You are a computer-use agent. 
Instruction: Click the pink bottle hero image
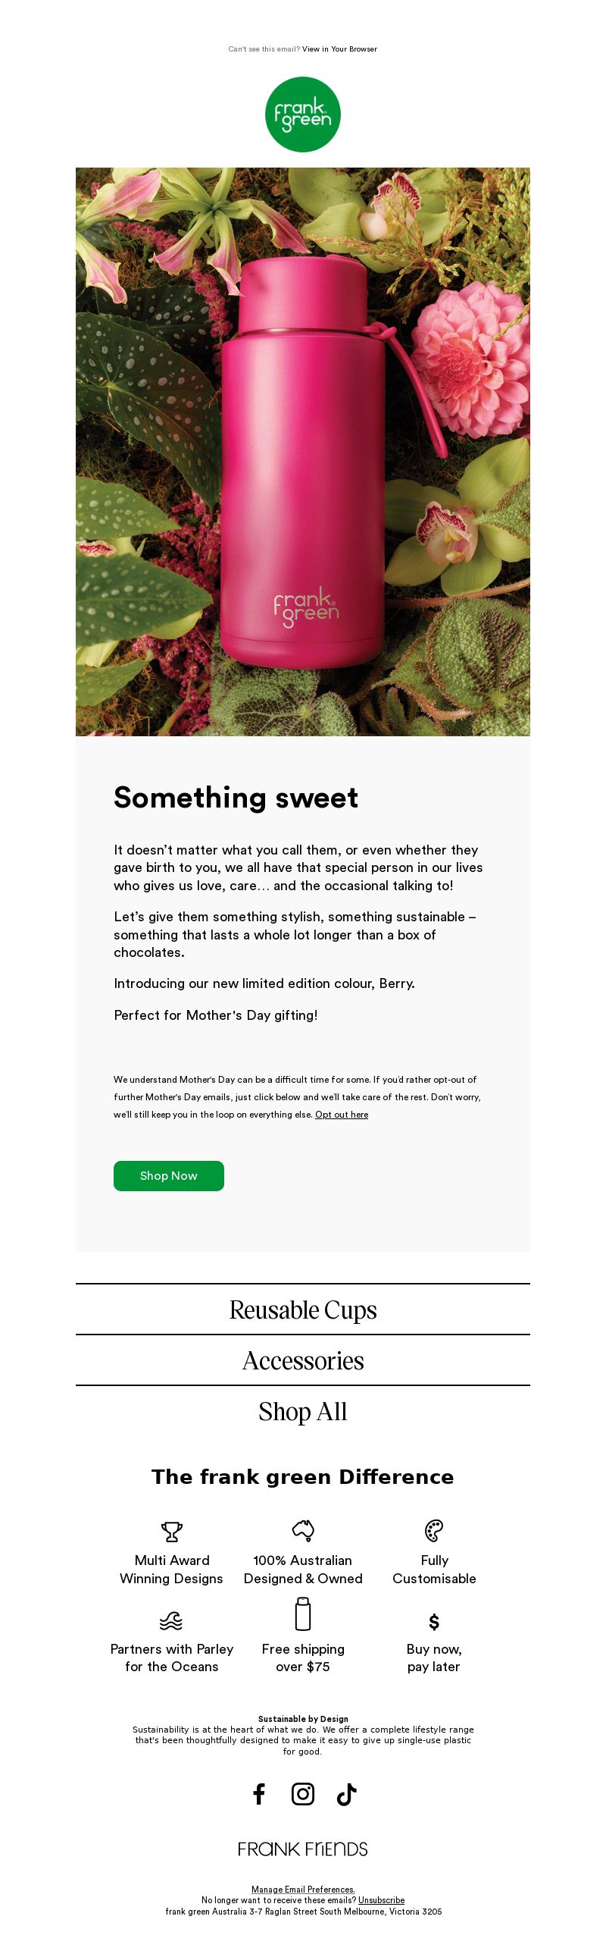tap(303, 452)
